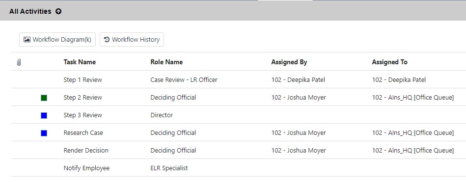Click the image icon in Workflow Diagram button
The width and height of the screenshot is (466, 182).
click(27, 39)
